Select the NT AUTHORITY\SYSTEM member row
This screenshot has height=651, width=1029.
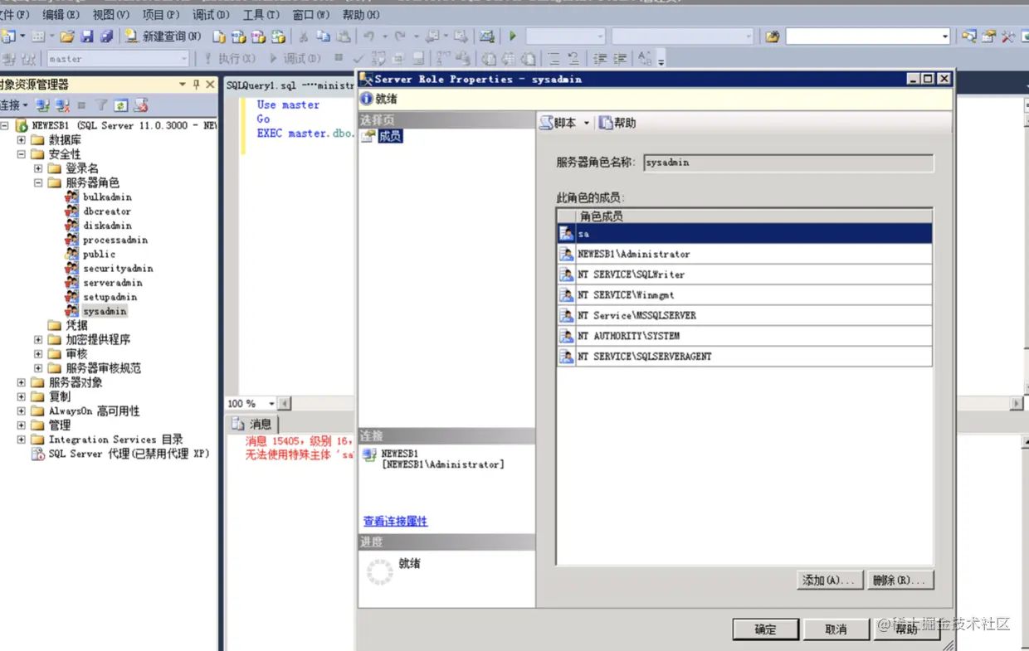coord(744,336)
